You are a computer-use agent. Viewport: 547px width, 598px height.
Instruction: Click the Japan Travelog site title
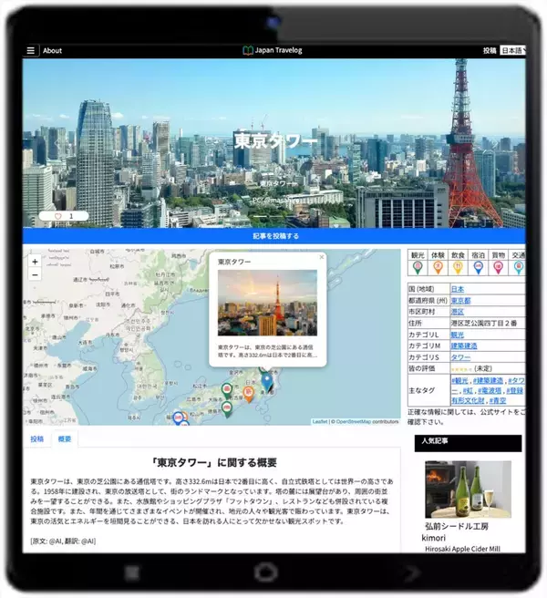click(x=278, y=50)
